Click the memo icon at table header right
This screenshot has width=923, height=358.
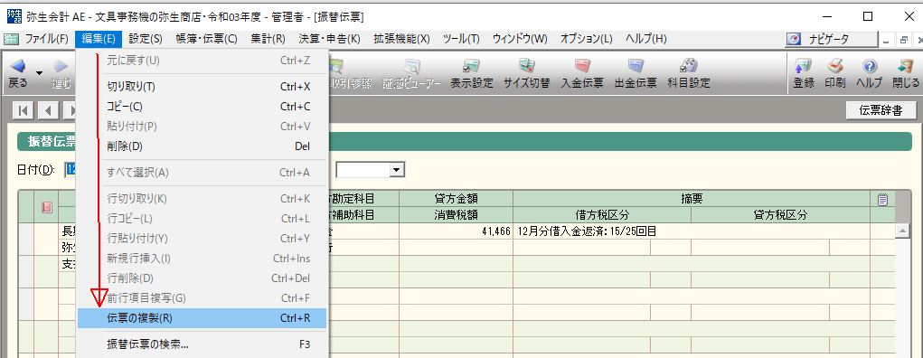tap(882, 199)
